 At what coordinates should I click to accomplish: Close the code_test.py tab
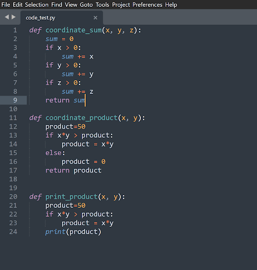coord(95,18)
